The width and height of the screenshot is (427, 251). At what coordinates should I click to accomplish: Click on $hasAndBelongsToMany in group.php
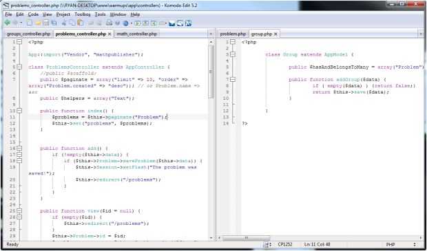(339, 67)
